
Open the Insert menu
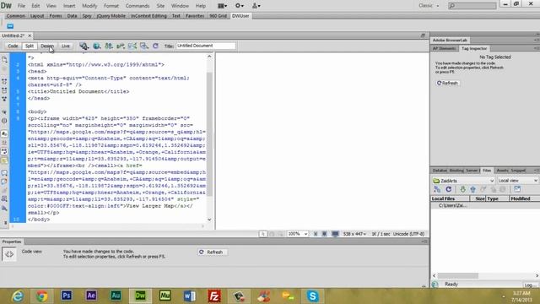69,6
